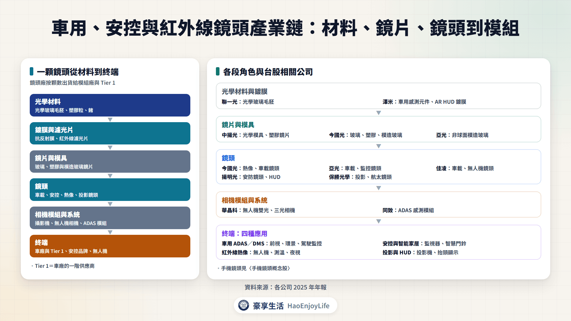This screenshot has height=321, width=571.
Task: Click the green 鏡片與模具 heading on the right
Action: pos(238,125)
